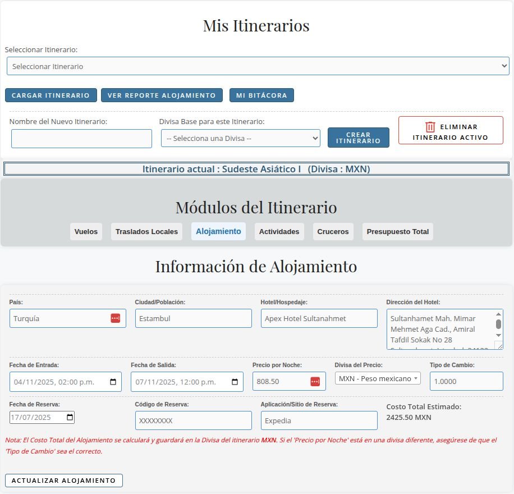Click the Código de Reserva field
Image resolution: width=514 pixels, height=494 pixels.
click(x=194, y=420)
